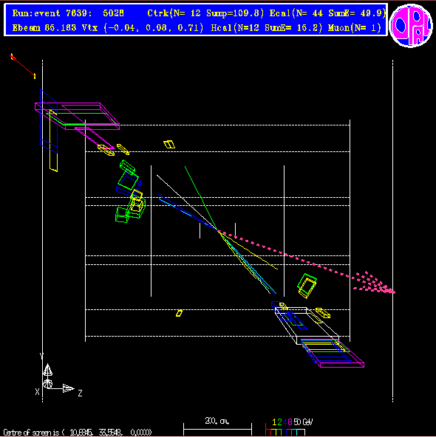This screenshot has width=436, height=437.
Task: Click the 200 cm scale bar
Action: (x=217, y=429)
